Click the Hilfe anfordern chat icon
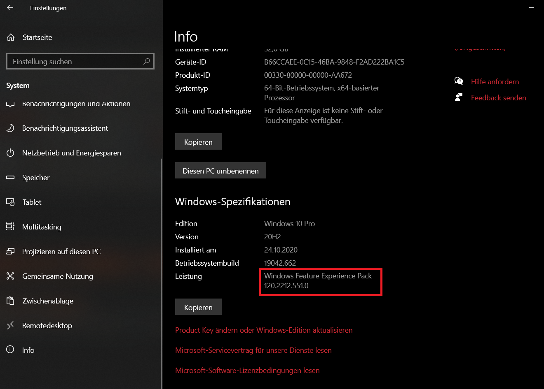 [x=459, y=81]
